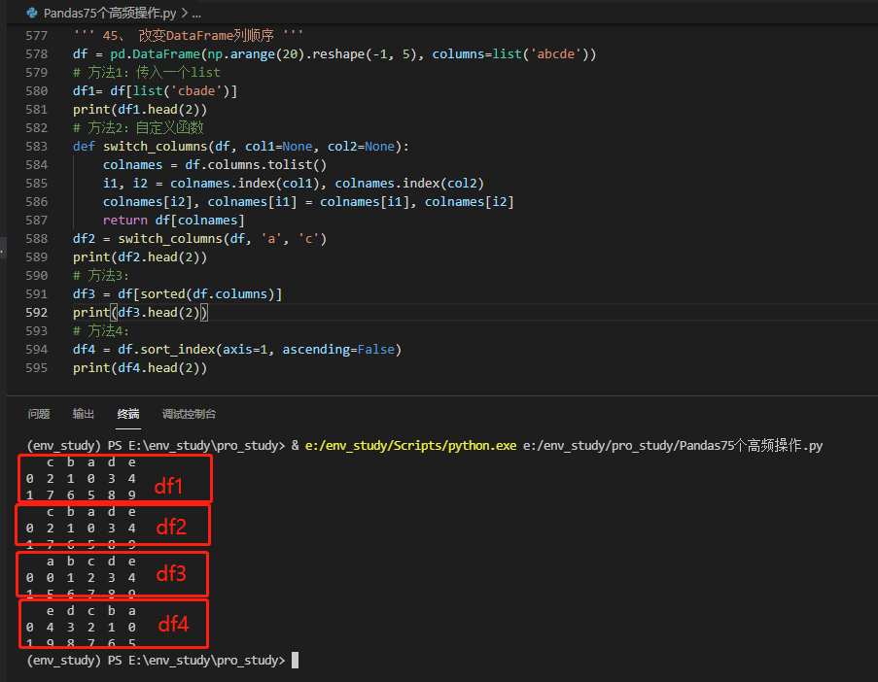Click 'df.sort_index(axis=1, ascending=False)' on line 594
The image size is (878, 682).
click(x=260, y=349)
